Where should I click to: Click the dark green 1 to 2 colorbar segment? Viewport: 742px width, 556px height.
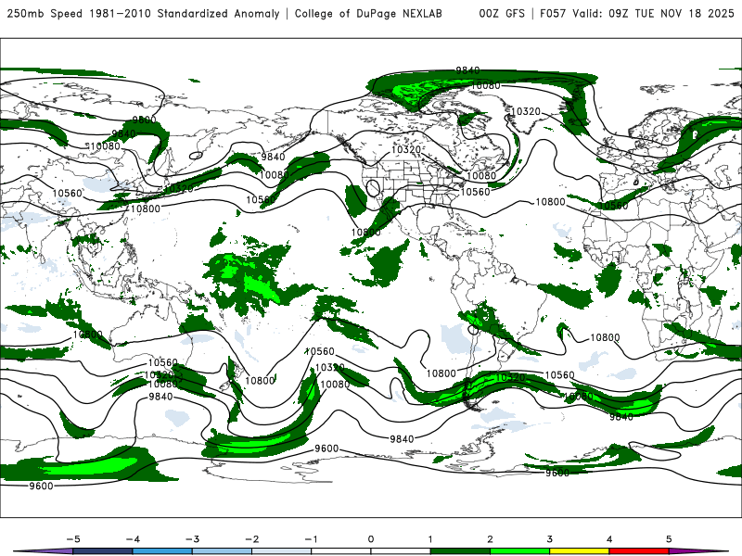[x=460, y=551]
